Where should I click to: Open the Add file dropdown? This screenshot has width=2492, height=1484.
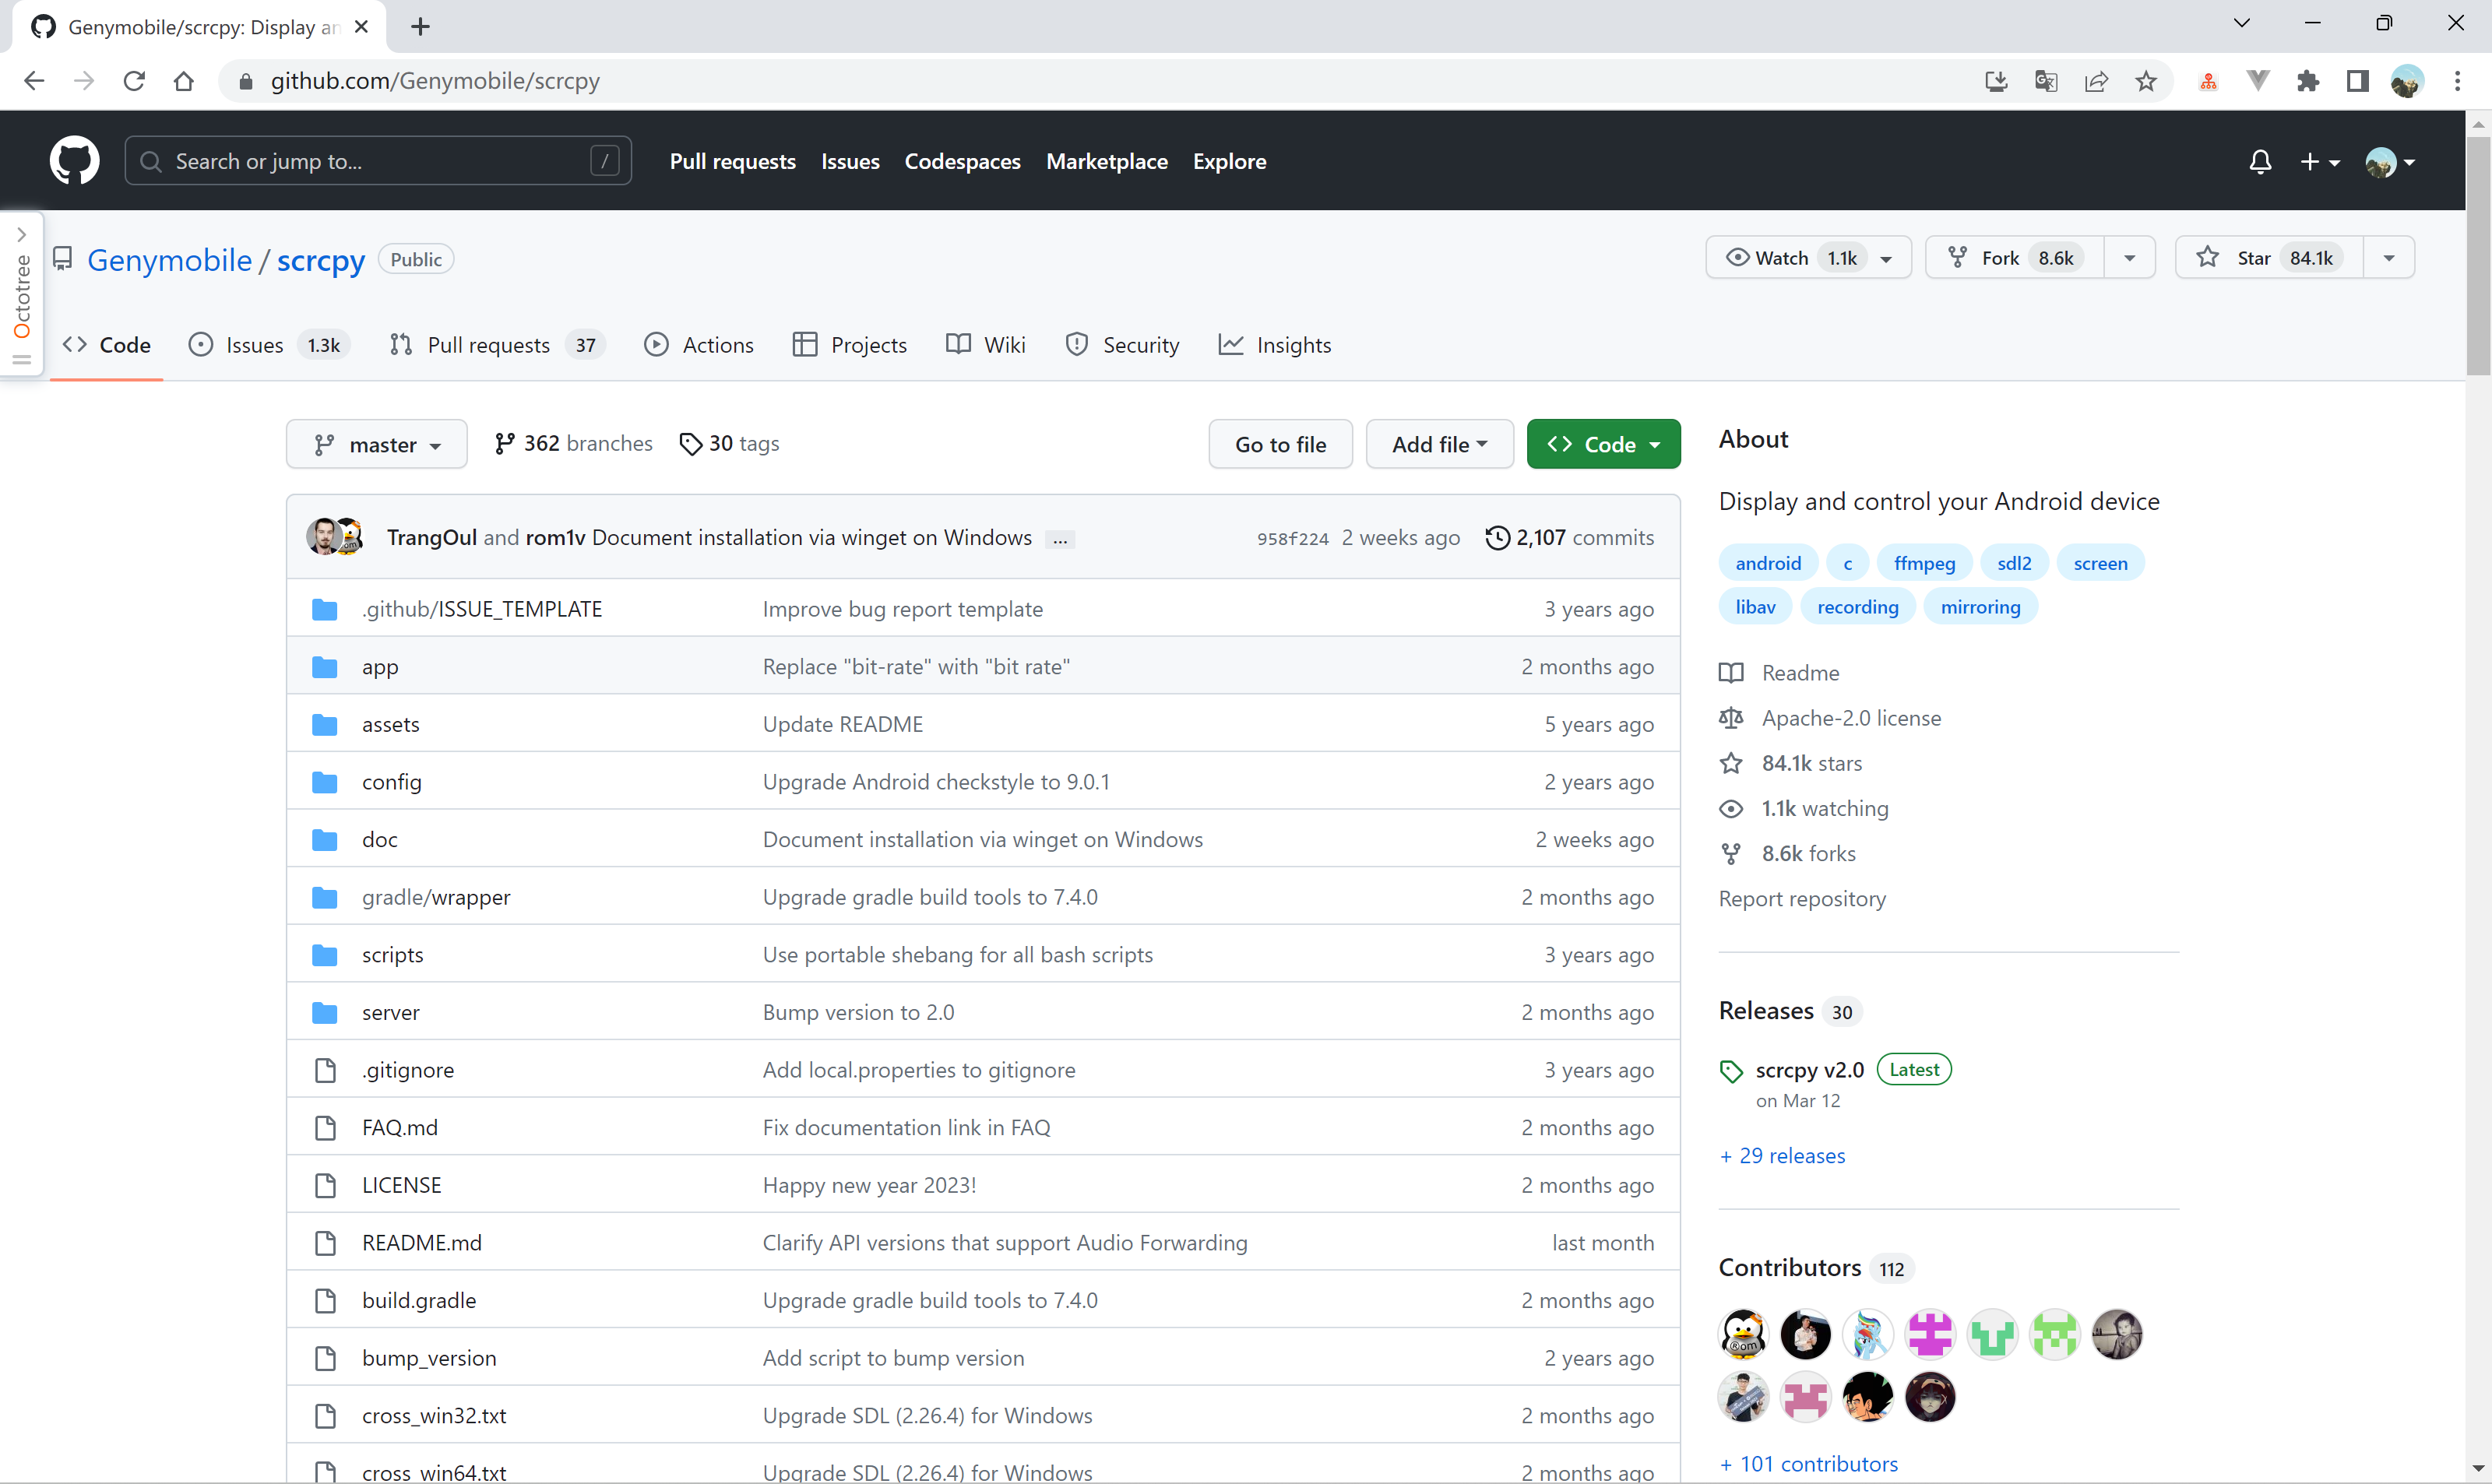[1439, 444]
